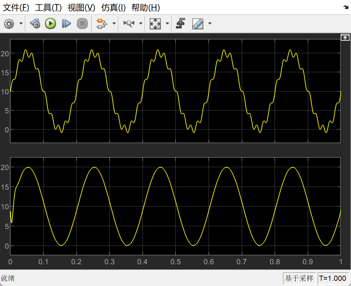The width and height of the screenshot is (351, 286).
Task: Open the 视图(V) menu
Action: point(82,8)
